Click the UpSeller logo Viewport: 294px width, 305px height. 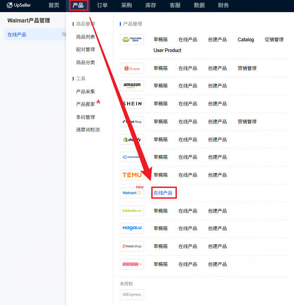tap(19, 5)
